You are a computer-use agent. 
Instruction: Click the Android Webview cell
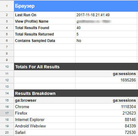tap(45, 126)
